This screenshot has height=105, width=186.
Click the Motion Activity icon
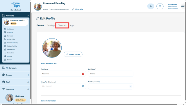[5, 46]
